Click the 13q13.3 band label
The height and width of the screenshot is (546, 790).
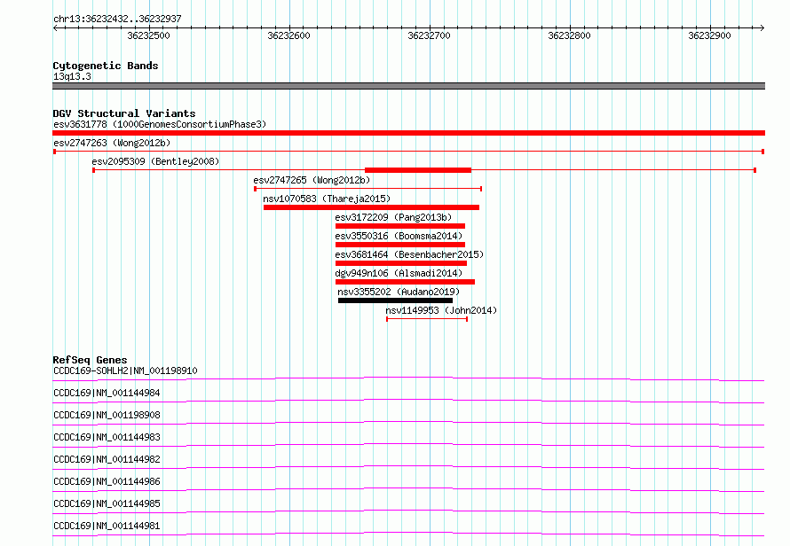(72, 76)
